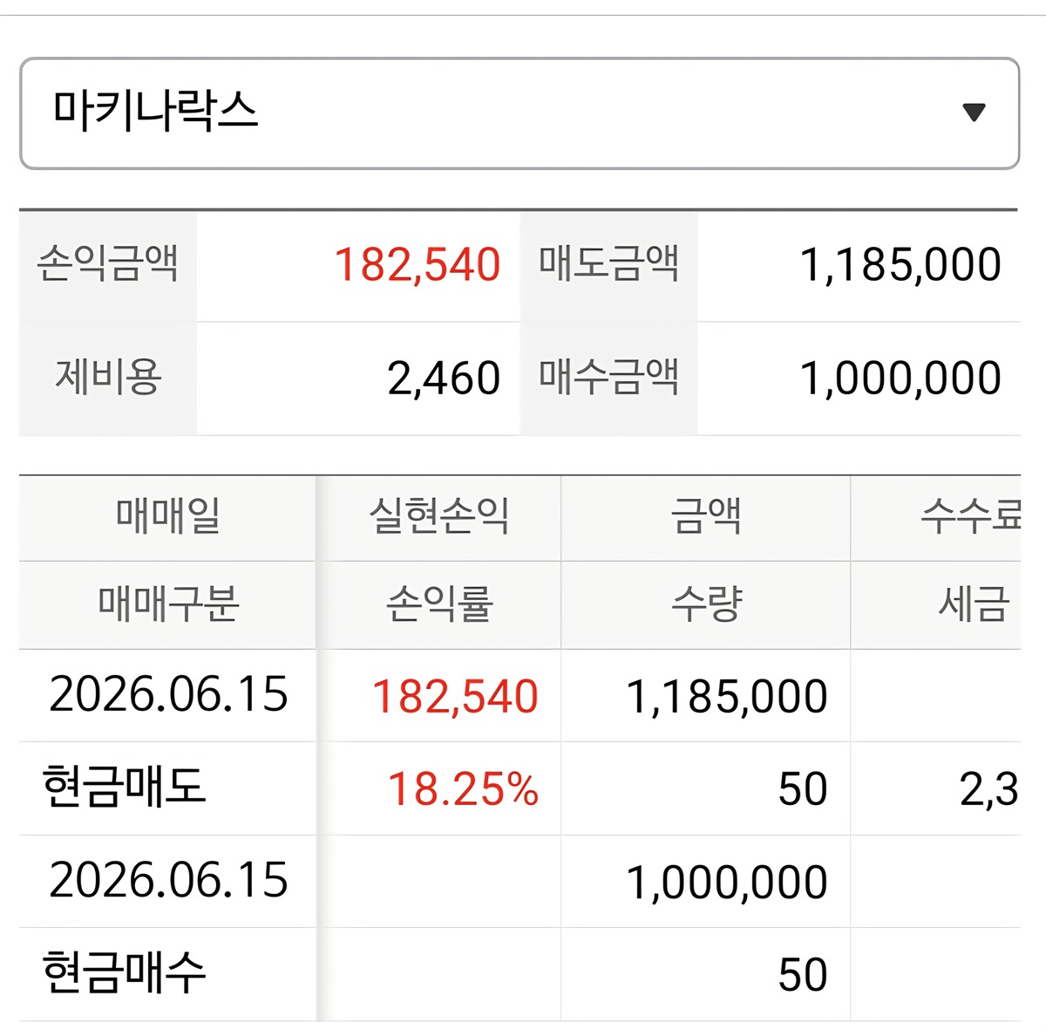The height and width of the screenshot is (1030, 1046).
Task: Select the 마키나락스 stock selector field
Action: 520,113
